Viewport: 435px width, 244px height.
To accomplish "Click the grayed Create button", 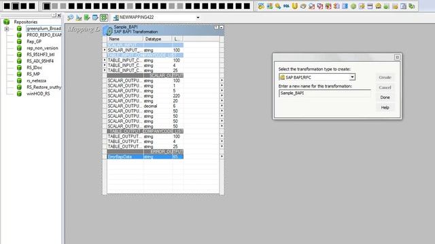I will pyautogui.click(x=385, y=77).
